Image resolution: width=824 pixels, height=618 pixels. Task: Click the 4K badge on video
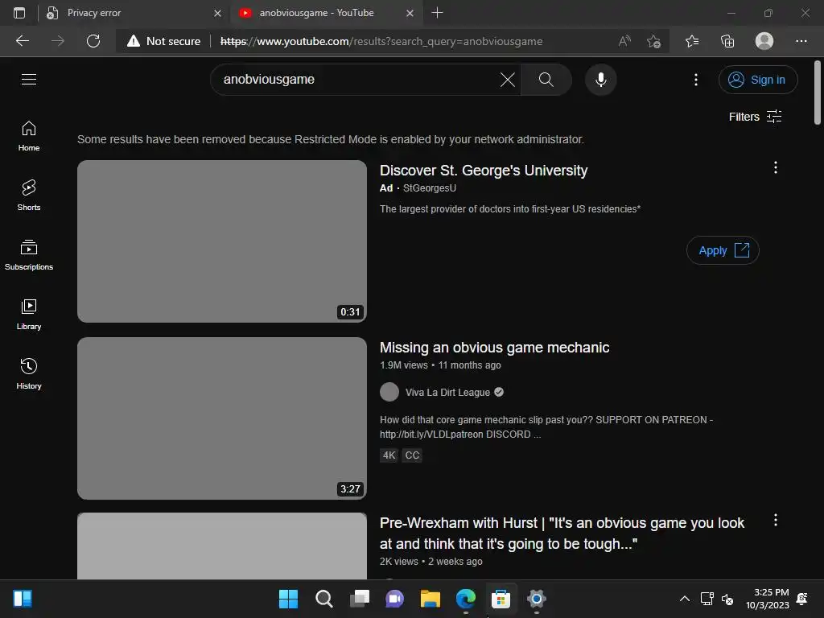point(389,455)
